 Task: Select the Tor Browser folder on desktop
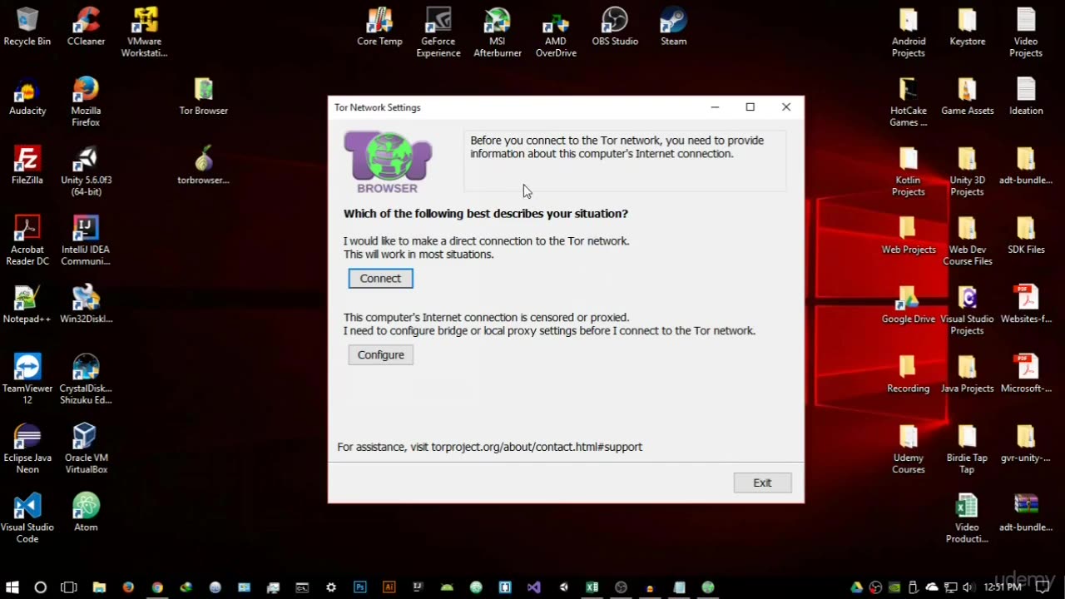(203, 96)
